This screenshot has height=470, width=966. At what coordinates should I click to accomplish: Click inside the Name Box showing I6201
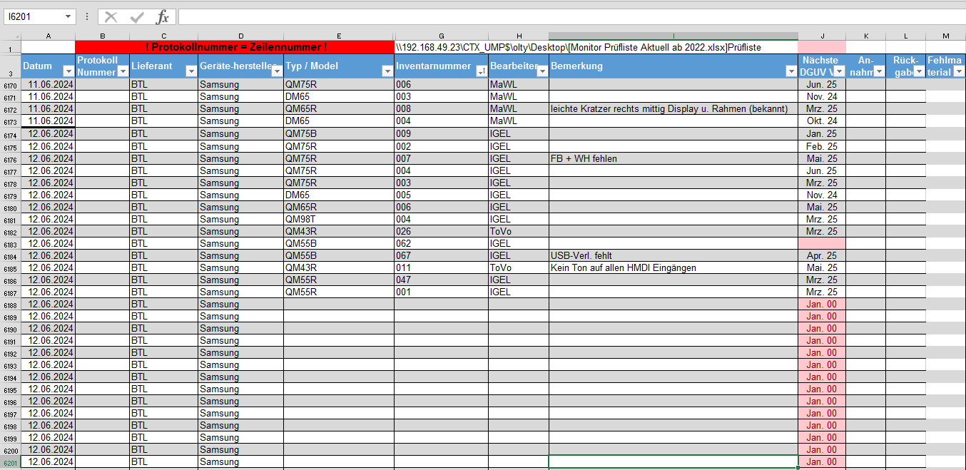(x=34, y=16)
